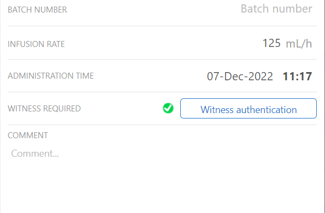
Task: Open the 11:17 administration time picker
Action: click(x=298, y=76)
